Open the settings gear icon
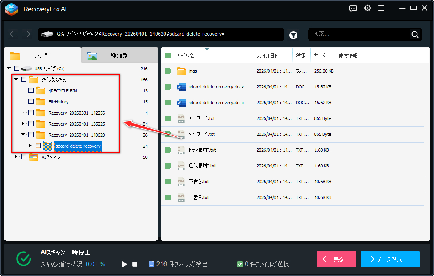 tap(367, 8)
